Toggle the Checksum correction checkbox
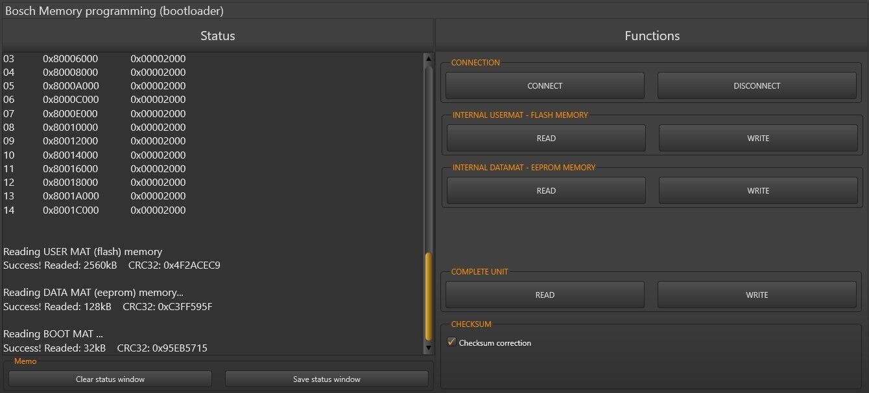 point(452,342)
